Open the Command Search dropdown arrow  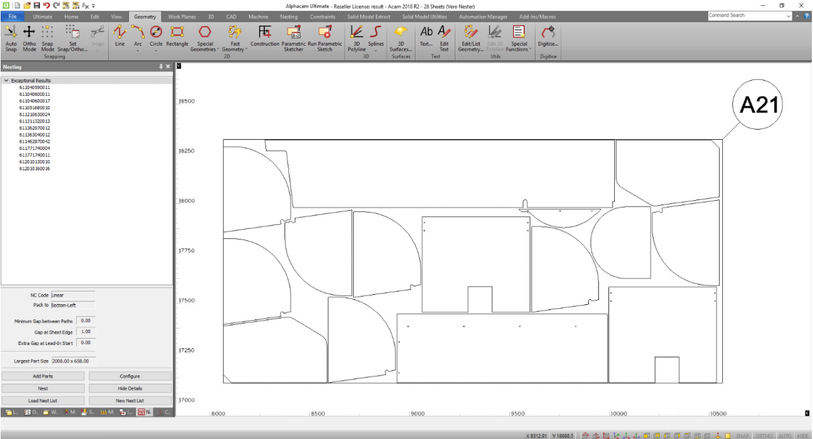coord(788,16)
